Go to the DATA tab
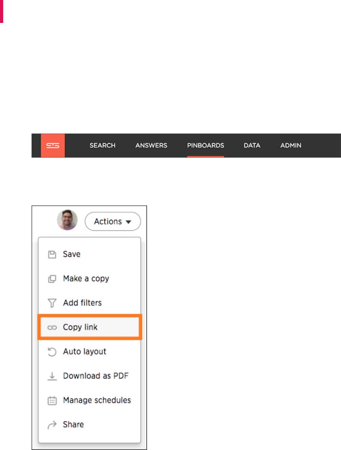The height and width of the screenshot is (450, 341). (x=252, y=145)
